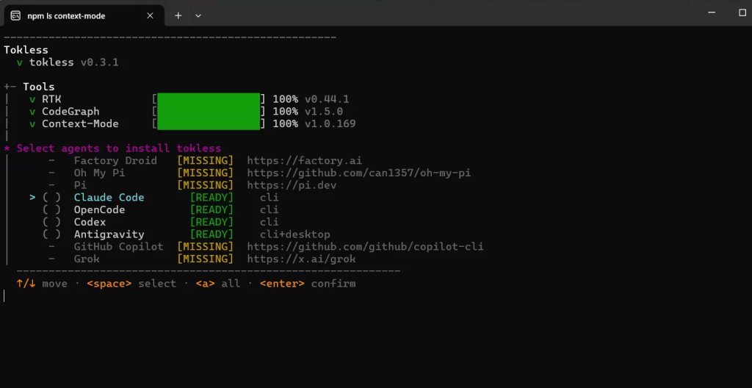Maximize the terminal window
The height and width of the screenshot is (388, 752).
(742, 13)
